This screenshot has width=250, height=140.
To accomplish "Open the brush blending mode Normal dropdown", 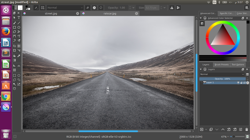I will pyautogui.click(x=65, y=8).
